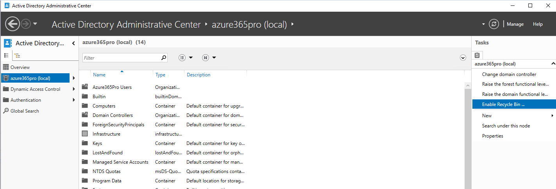556x189 pixels.
Task: Click the Azure365Pro Users OU icon
Action: coord(85,87)
